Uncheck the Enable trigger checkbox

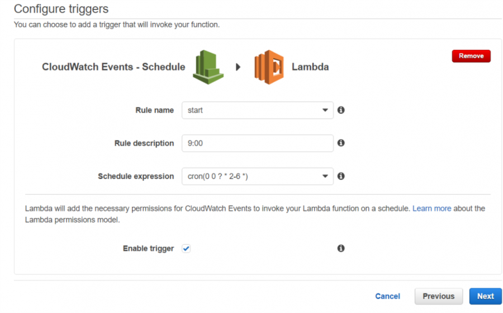[x=186, y=249]
